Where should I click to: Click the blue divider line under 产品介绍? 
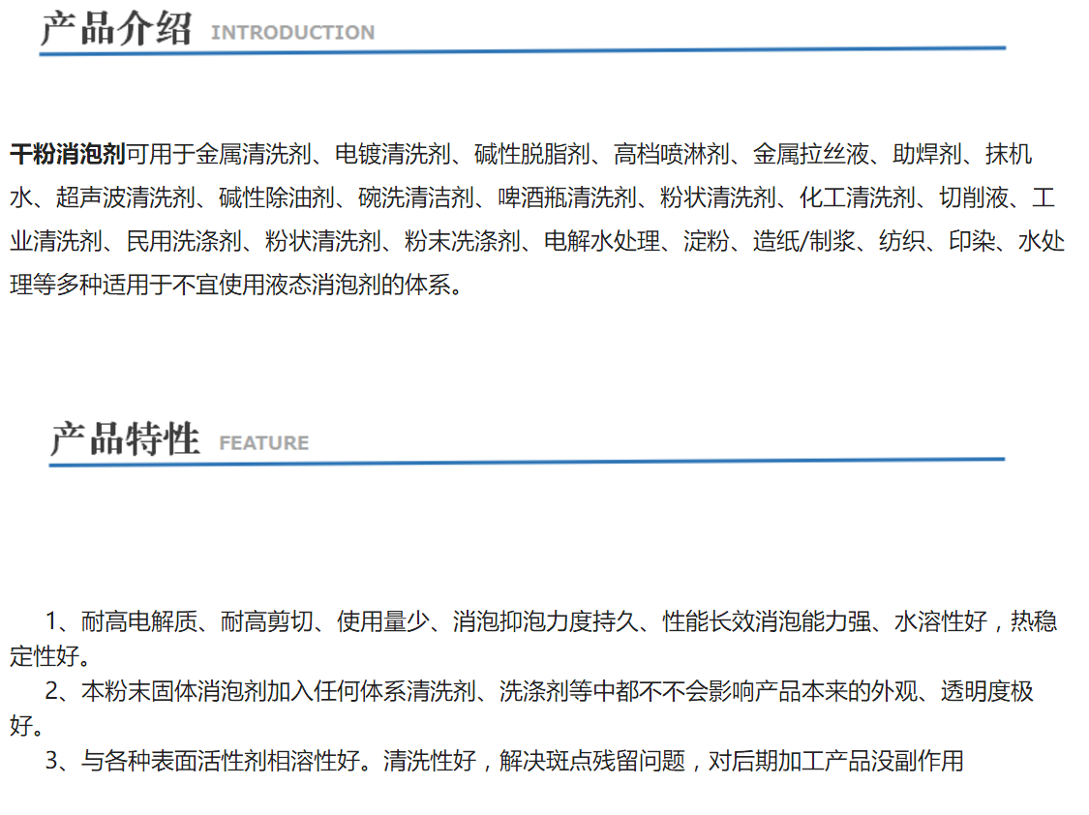click(x=523, y=49)
